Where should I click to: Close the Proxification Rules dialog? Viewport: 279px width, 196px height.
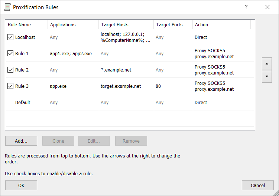(x=267, y=7)
